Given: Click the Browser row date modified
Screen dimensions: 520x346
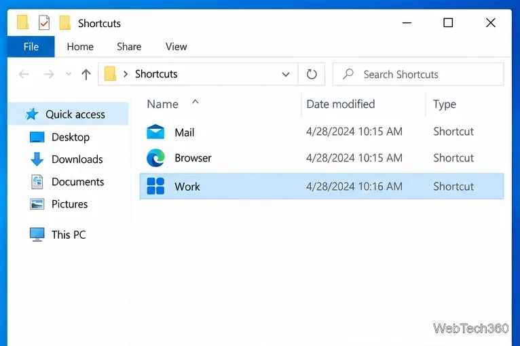Looking at the screenshot, I should click(354, 158).
